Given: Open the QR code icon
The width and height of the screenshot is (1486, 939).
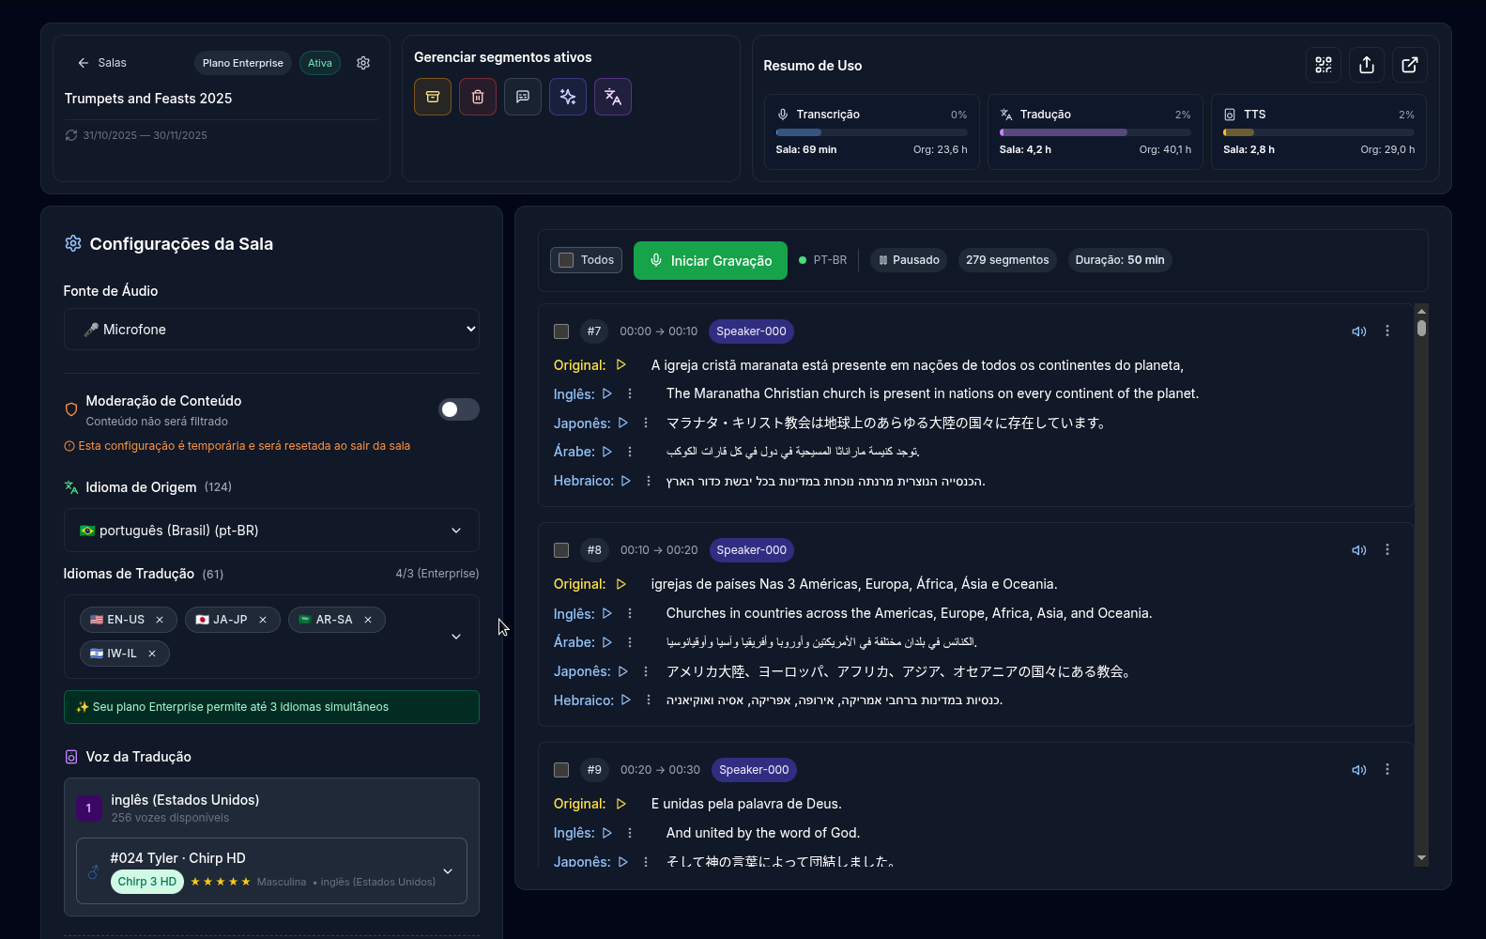Looking at the screenshot, I should click(x=1324, y=65).
